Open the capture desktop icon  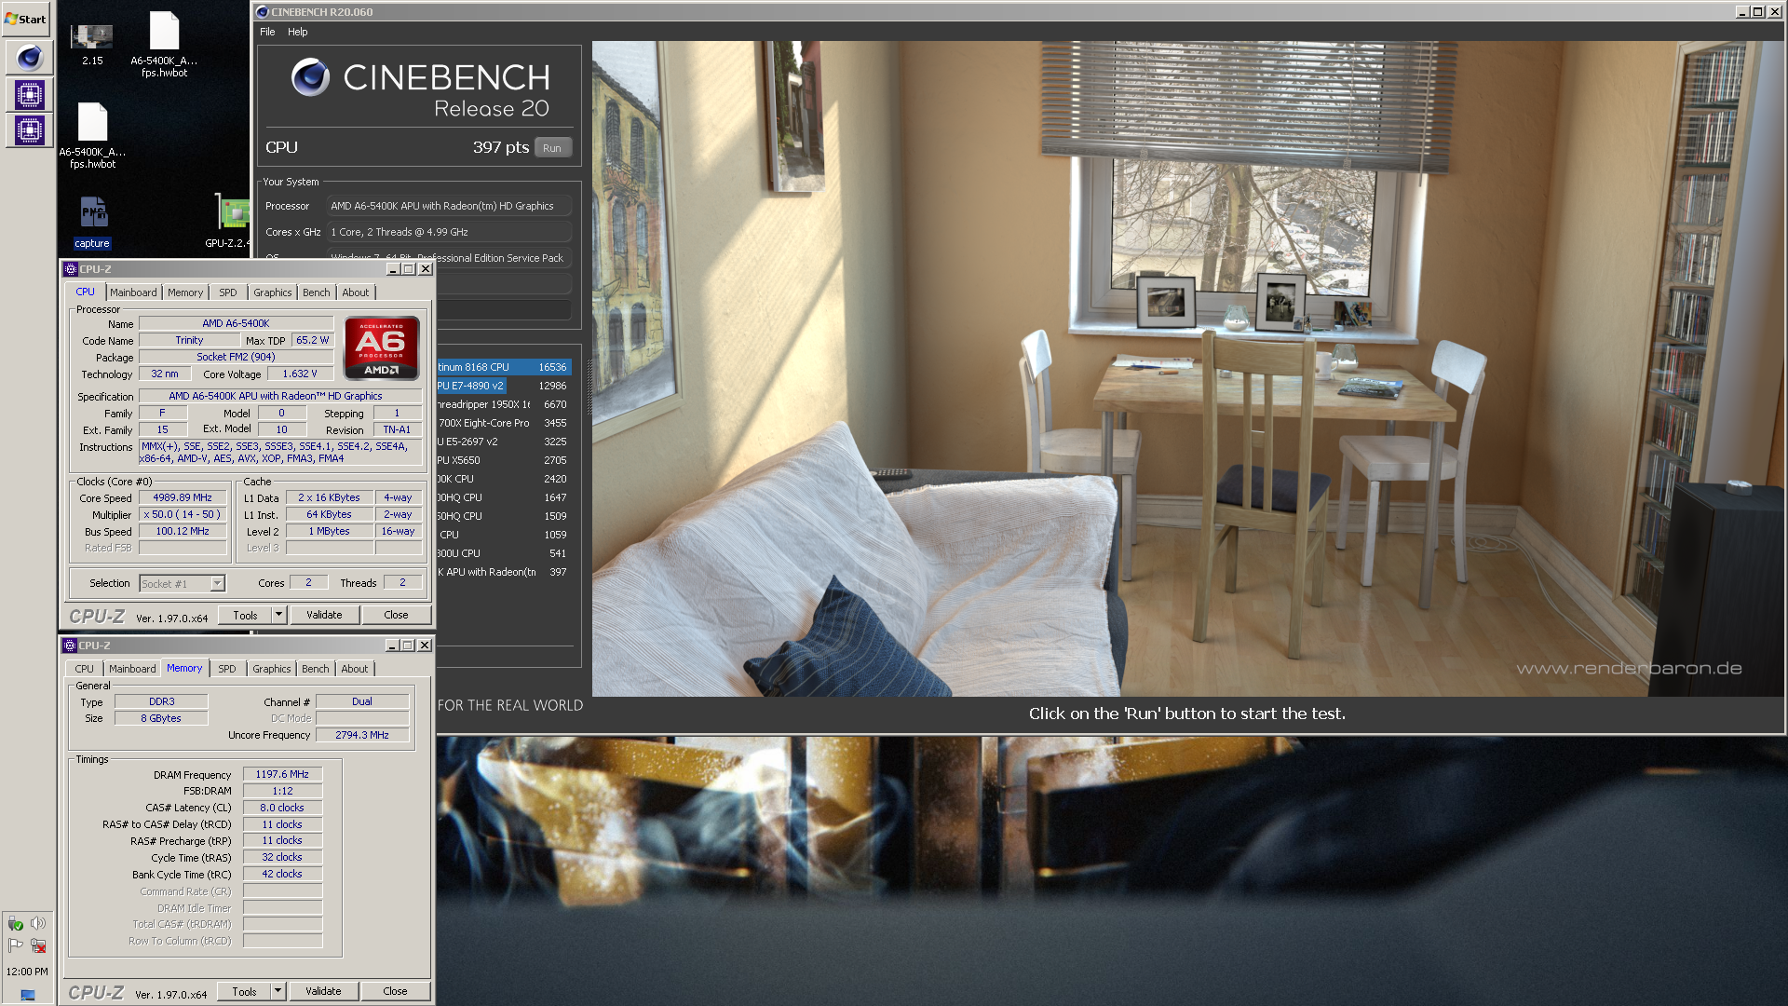pos(92,222)
